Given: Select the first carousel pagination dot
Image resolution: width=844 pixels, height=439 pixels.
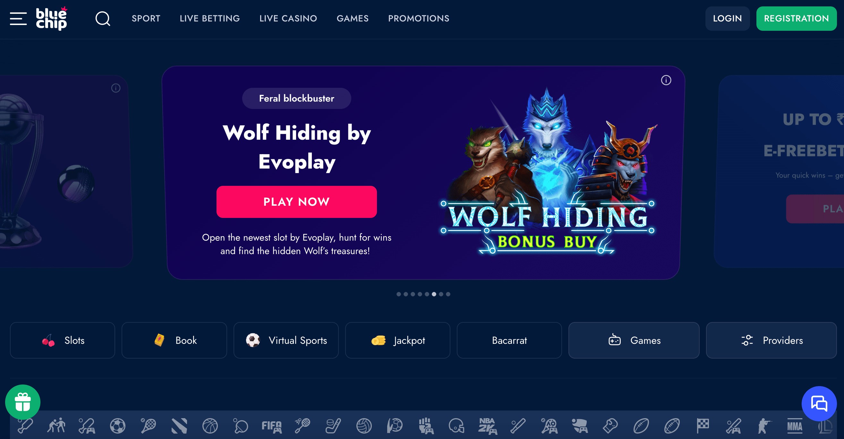Looking at the screenshot, I should [399, 294].
